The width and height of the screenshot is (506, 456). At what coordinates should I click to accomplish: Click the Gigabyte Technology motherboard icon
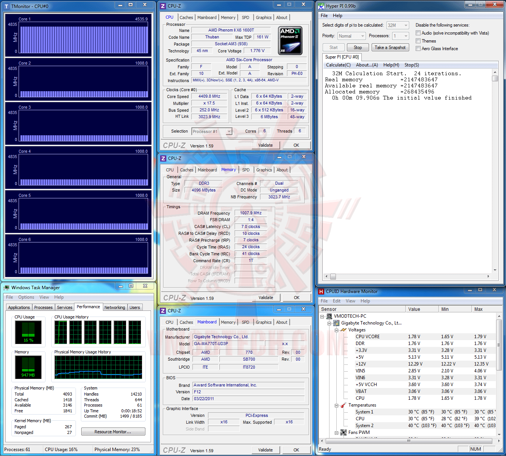click(x=336, y=323)
